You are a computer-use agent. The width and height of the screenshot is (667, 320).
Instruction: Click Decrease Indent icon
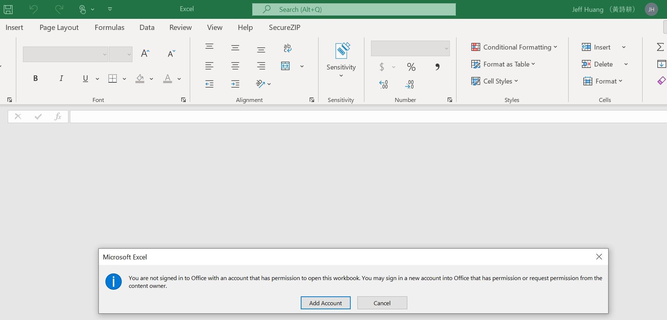[209, 84]
